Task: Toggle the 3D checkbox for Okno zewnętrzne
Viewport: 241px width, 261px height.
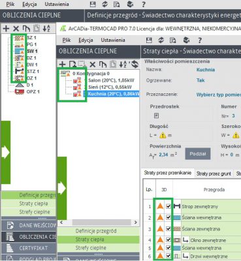Action: pyautogui.click(x=168, y=240)
